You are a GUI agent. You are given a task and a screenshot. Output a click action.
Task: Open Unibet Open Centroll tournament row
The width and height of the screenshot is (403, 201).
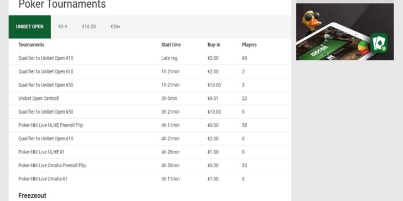coord(150,98)
